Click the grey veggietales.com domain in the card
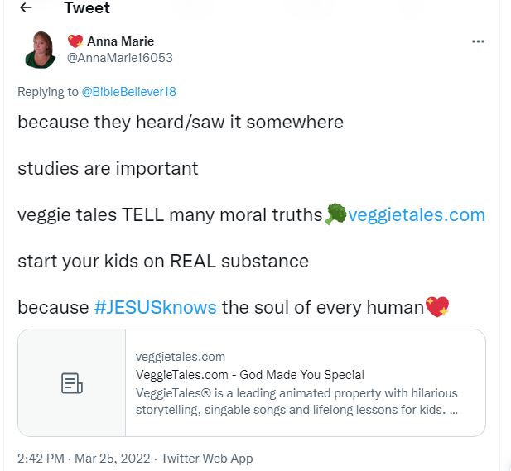 click(181, 357)
